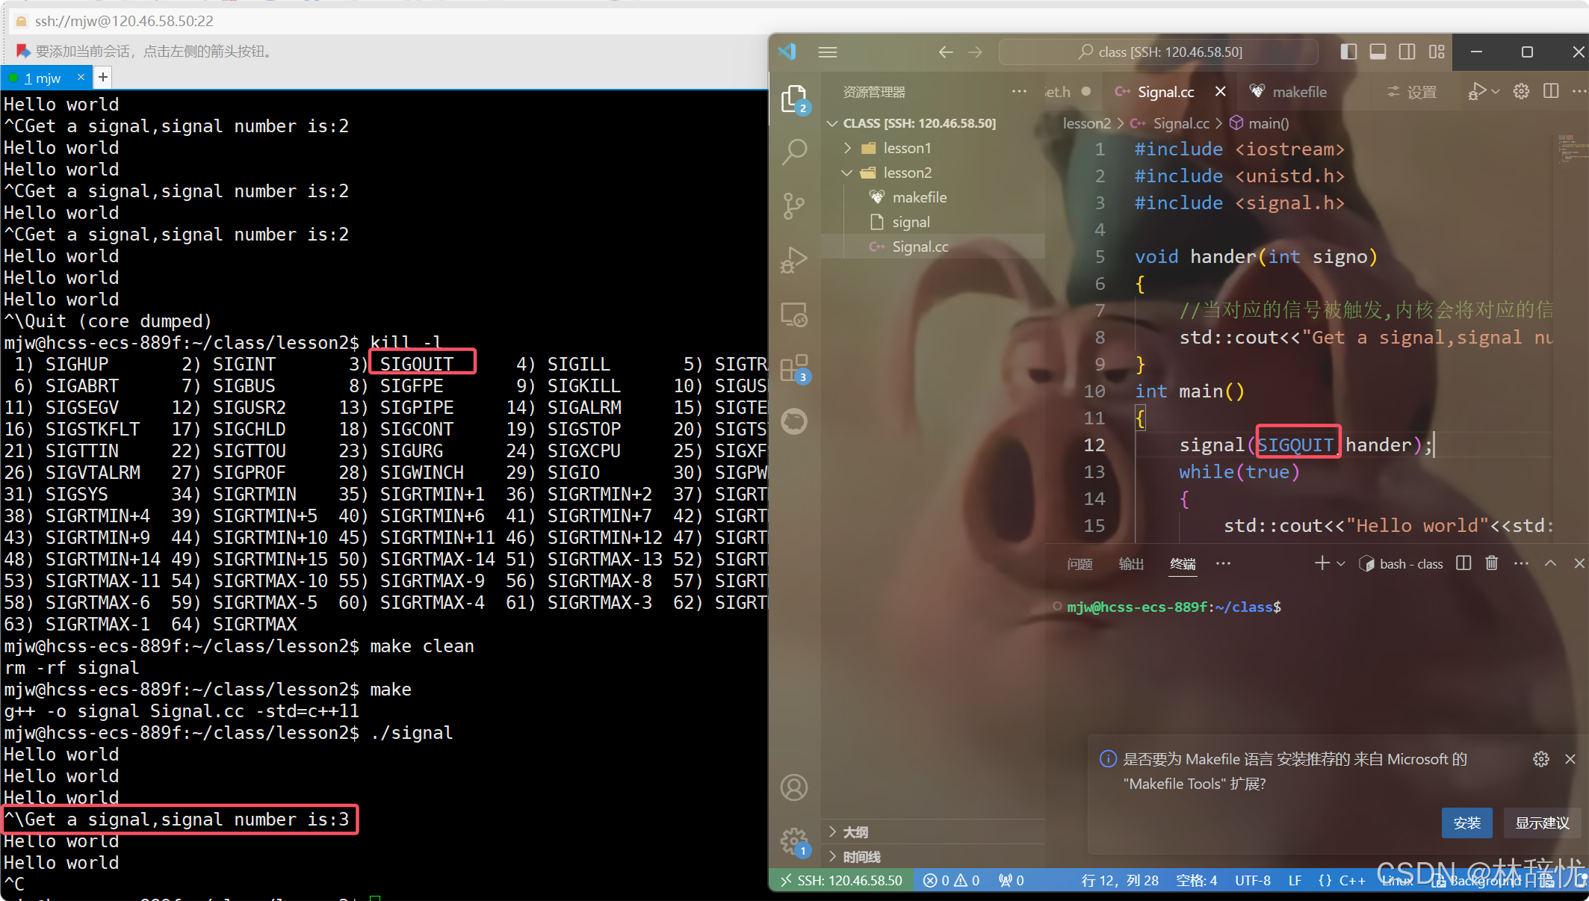
Task: Open the VS Code hamburger menu
Action: coord(827,52)
